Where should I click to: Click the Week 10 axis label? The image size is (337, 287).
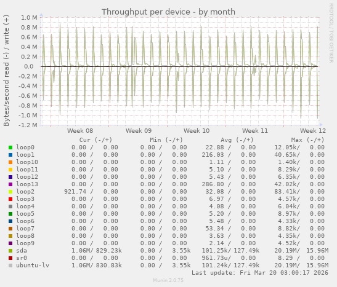[x=197, y=130]
